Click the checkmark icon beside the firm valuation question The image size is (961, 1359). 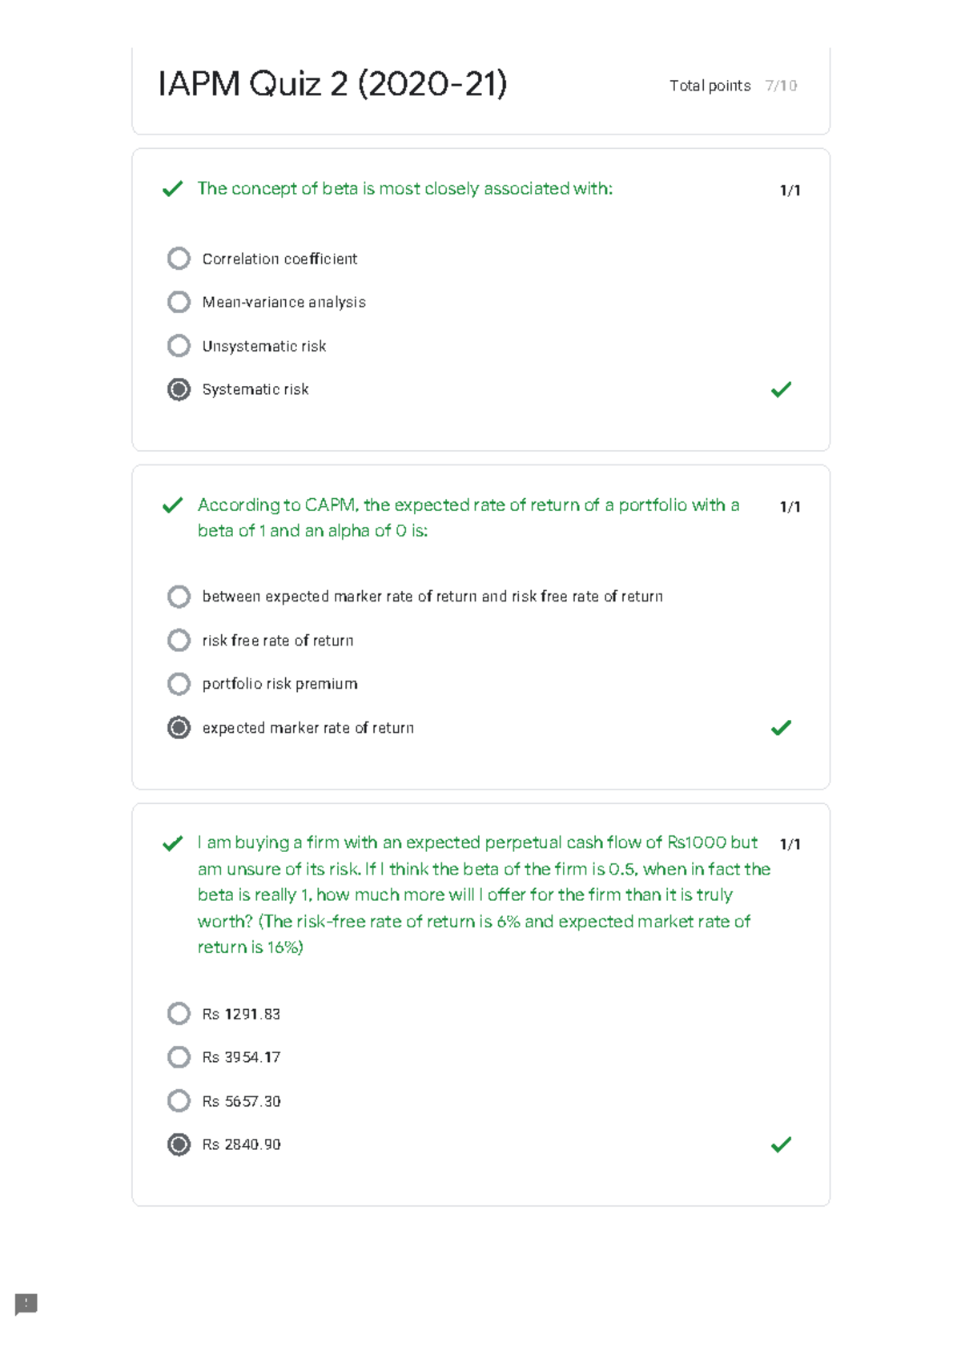172,843
